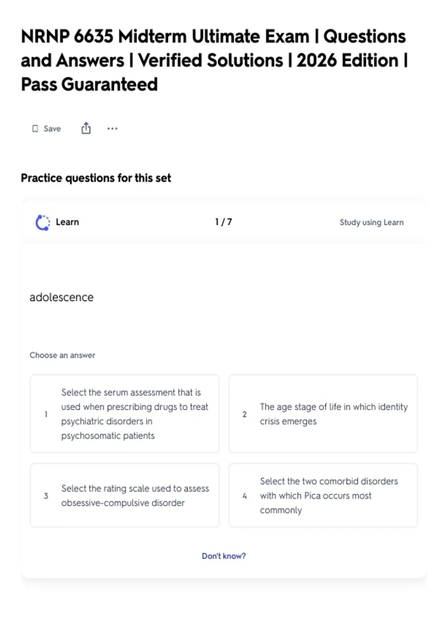Select answer number 1 badge

tap(46, 414)
